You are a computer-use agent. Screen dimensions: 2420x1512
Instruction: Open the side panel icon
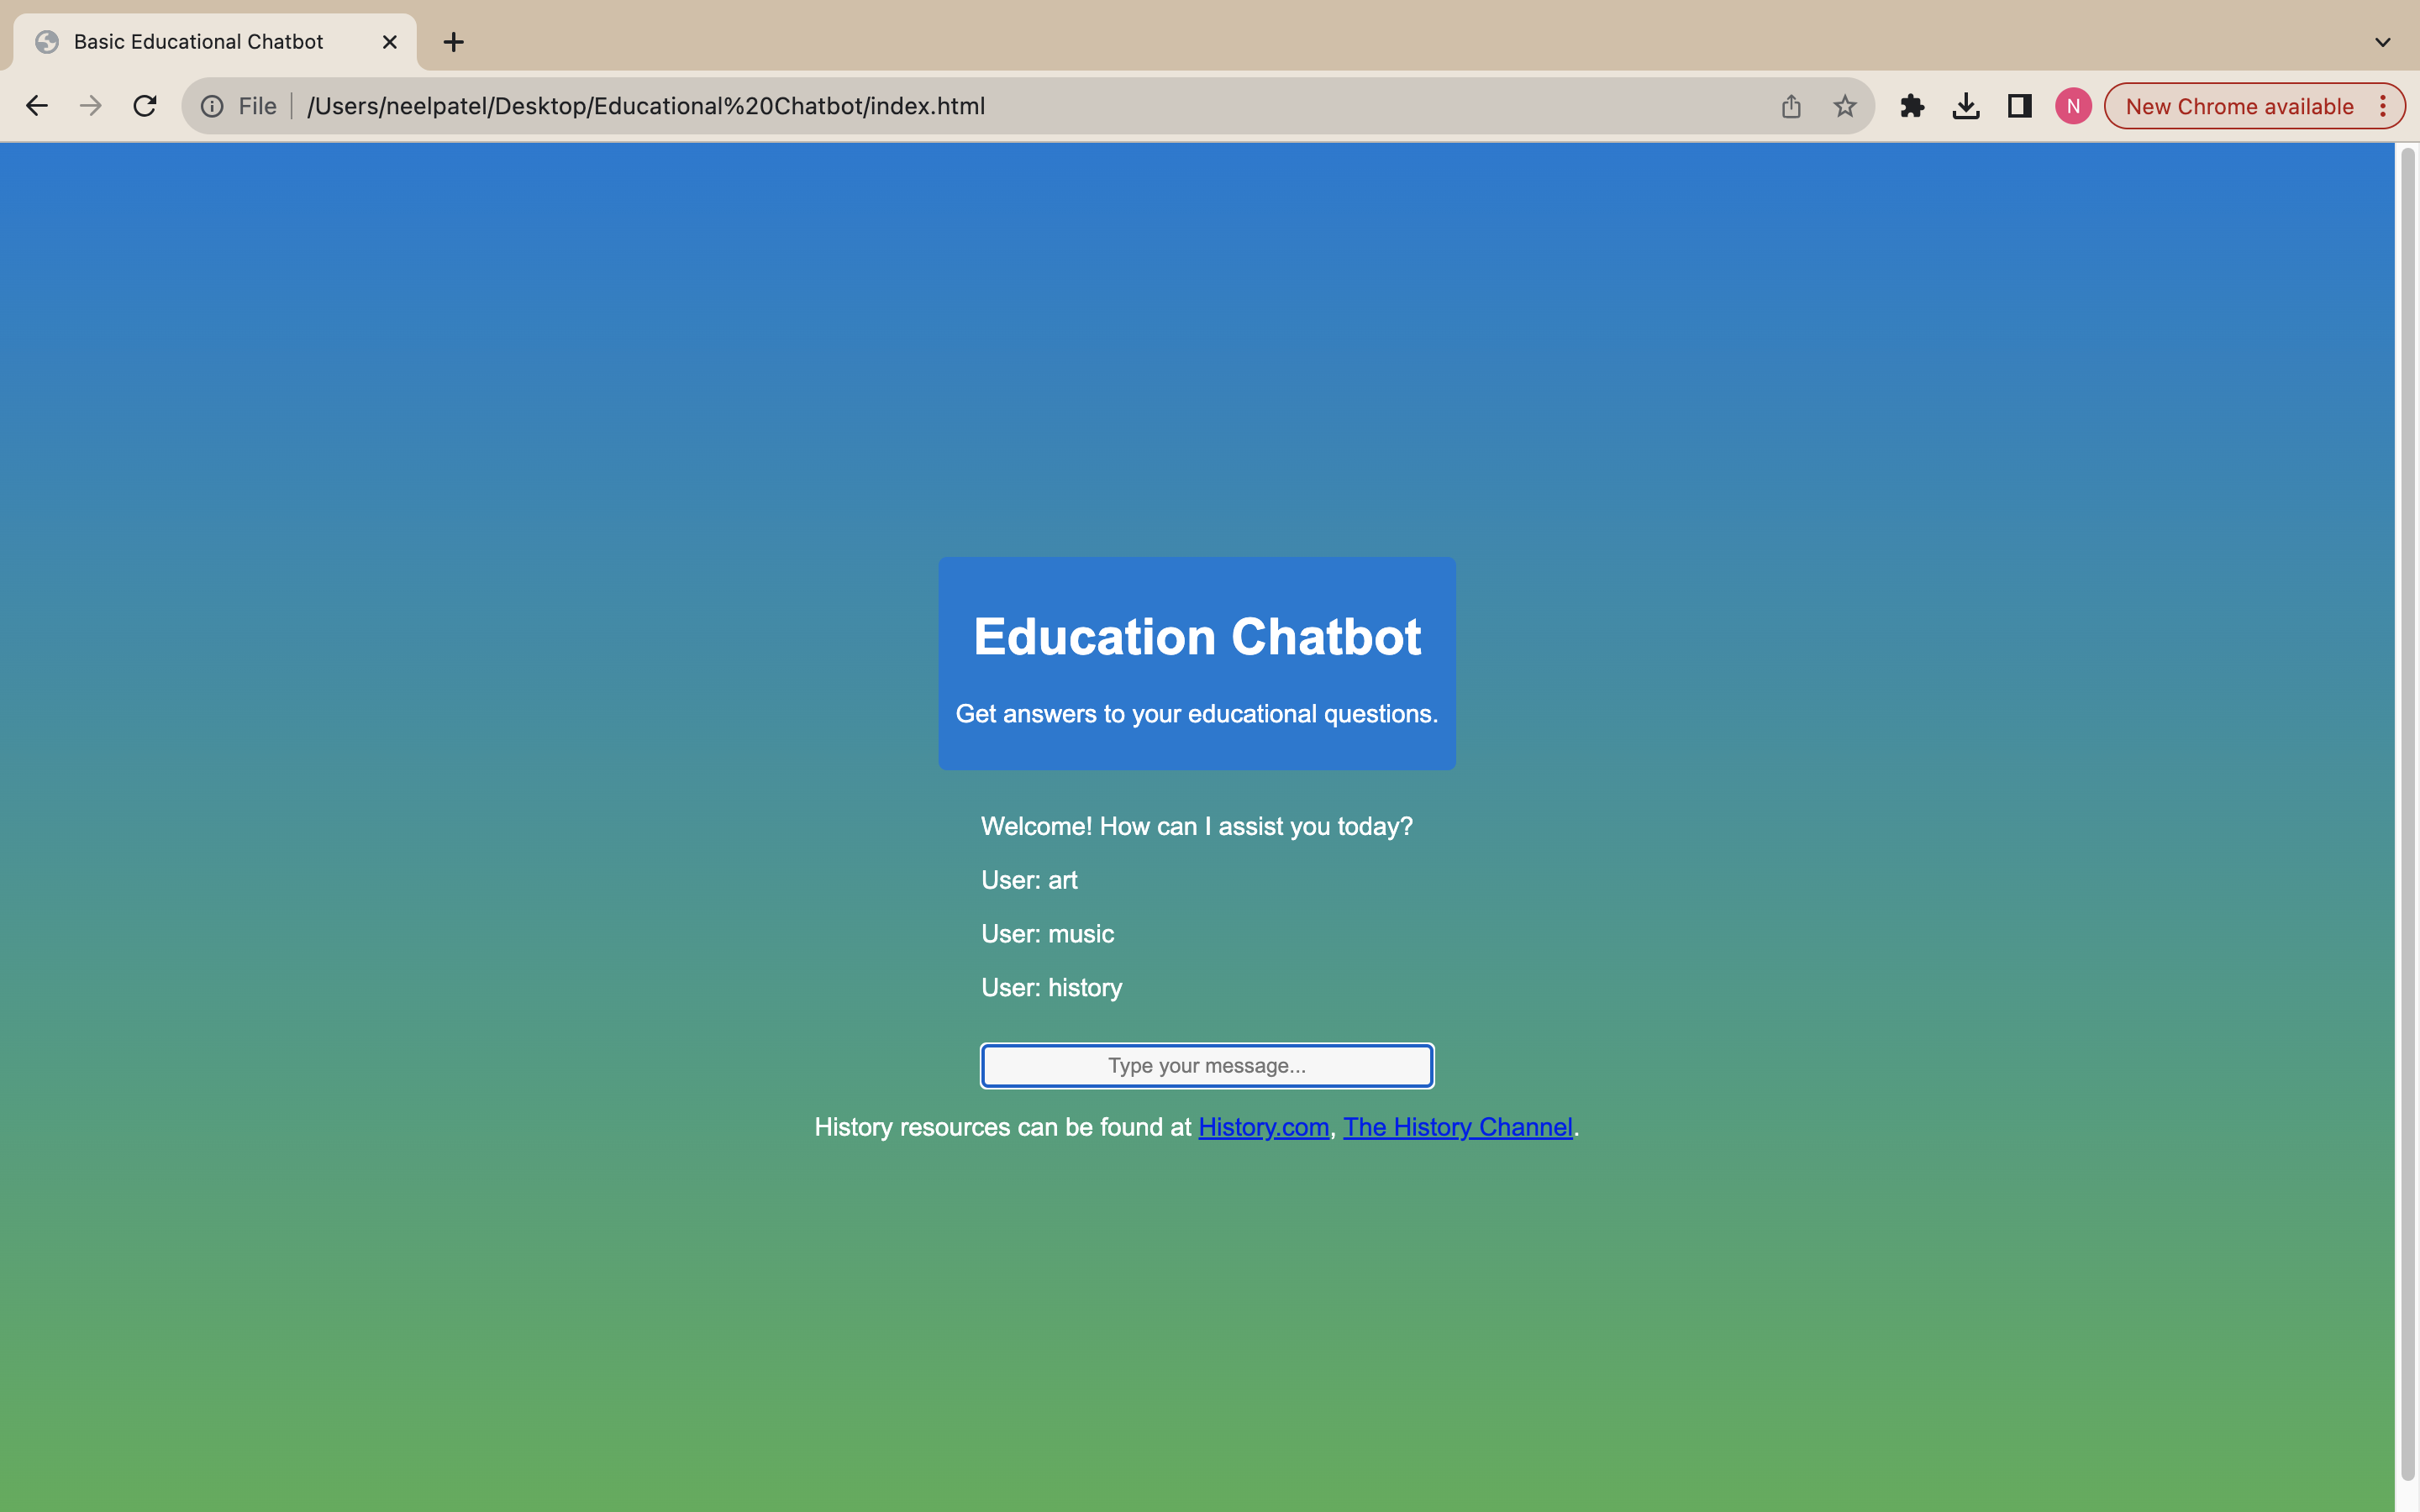[2018, 105]
